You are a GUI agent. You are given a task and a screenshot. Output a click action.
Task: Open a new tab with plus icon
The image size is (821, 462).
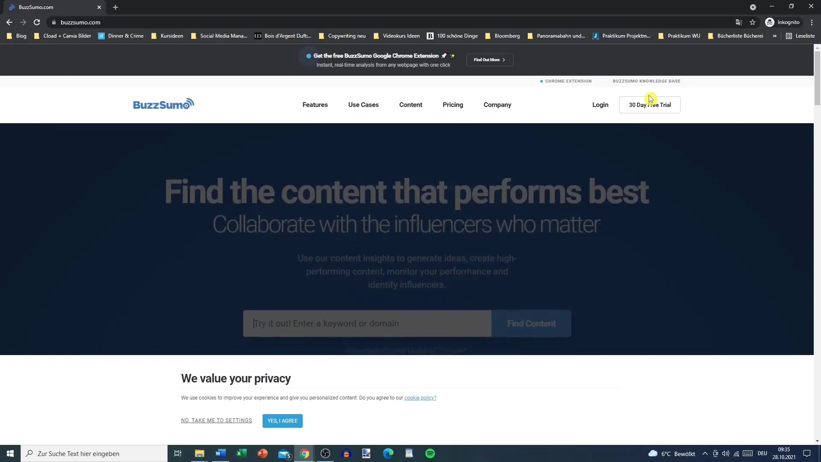coord(115,7)
